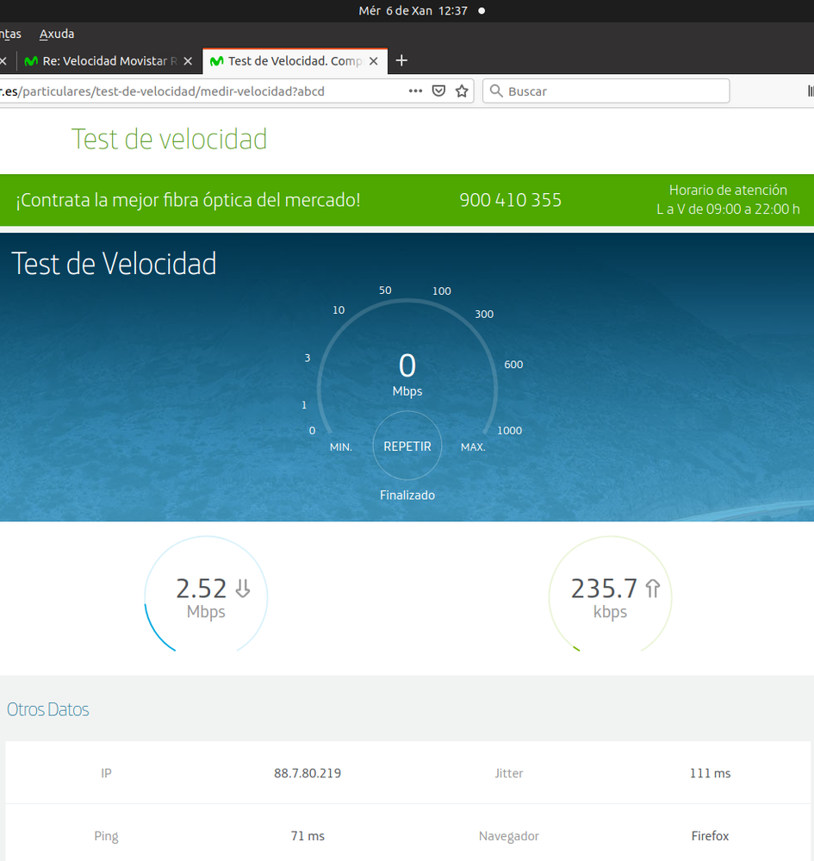Open the system clock showing 12:37

tap(413, 10)
